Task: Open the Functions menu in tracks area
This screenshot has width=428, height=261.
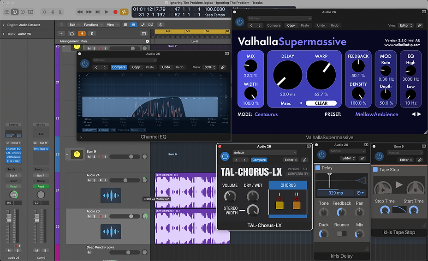Action: coord(93,25)
